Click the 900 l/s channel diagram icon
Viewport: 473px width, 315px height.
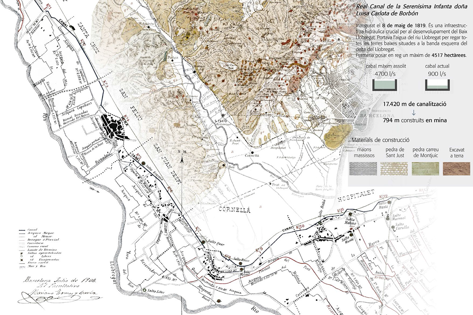click(x=437, y=85)
